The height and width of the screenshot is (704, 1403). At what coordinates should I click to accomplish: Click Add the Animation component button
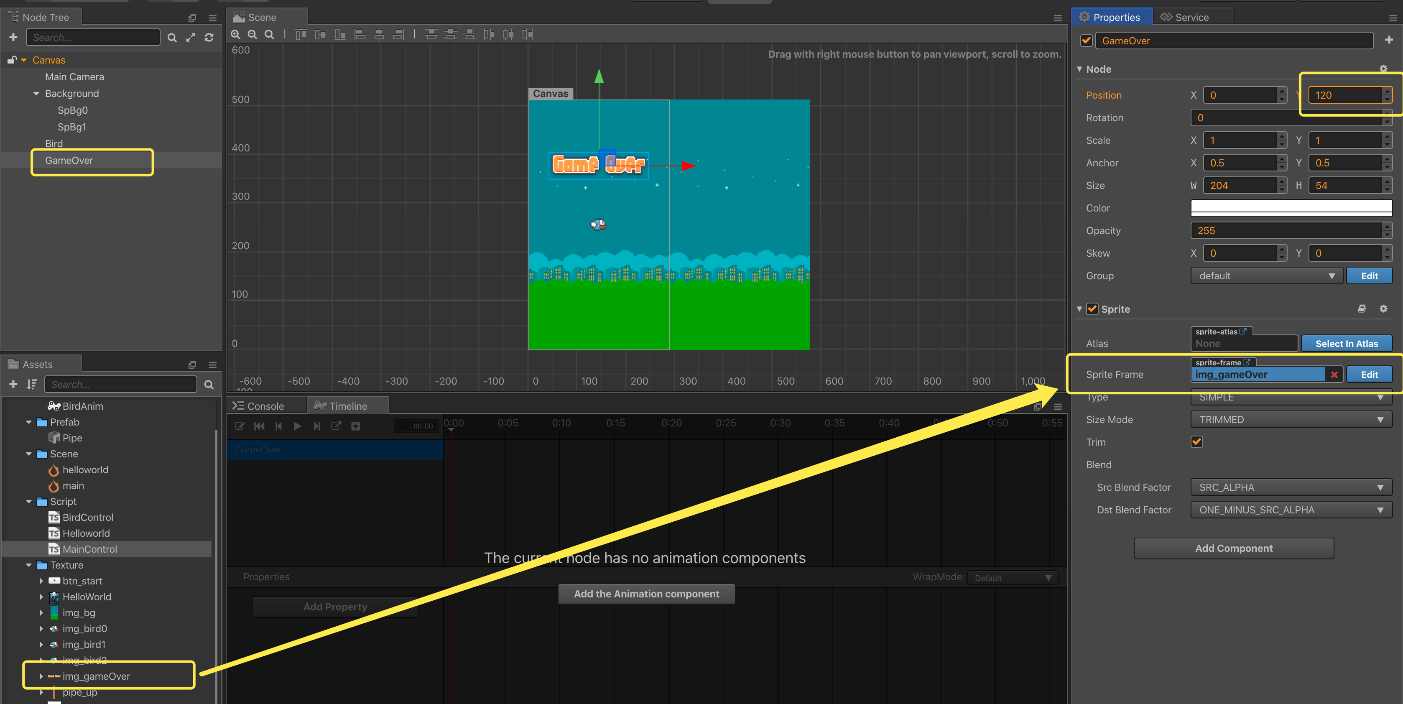pos(646,594)
